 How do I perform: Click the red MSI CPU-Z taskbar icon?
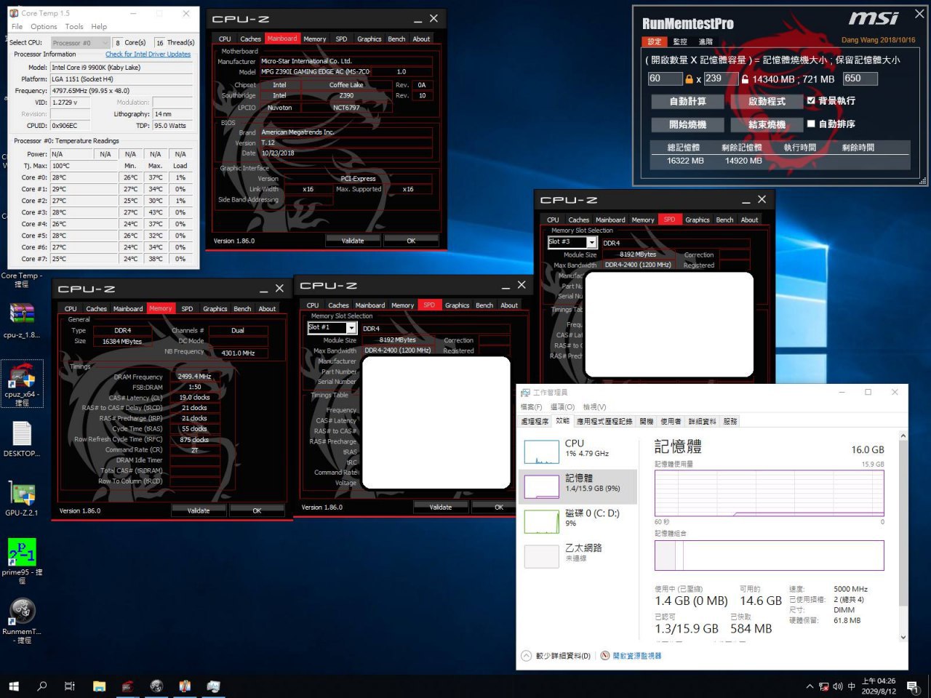coord(128,686)
